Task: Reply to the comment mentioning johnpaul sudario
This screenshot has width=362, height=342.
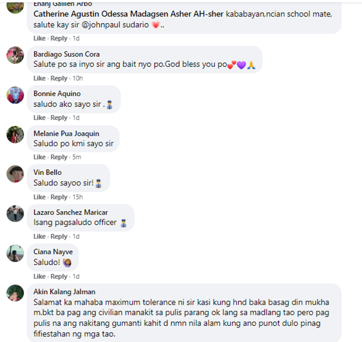Action: click(x=59, y=38)
